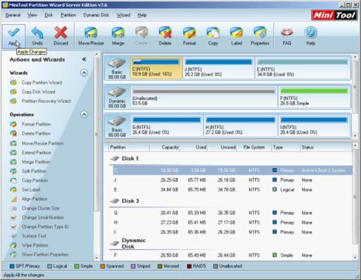Open the Dynamic Disk menu
361x280 pixels.
(96, 15)
